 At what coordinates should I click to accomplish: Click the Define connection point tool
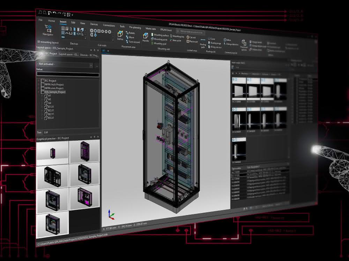point(227,40)
